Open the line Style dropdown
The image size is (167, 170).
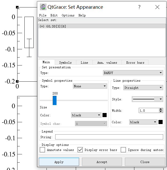click(147, 99)
